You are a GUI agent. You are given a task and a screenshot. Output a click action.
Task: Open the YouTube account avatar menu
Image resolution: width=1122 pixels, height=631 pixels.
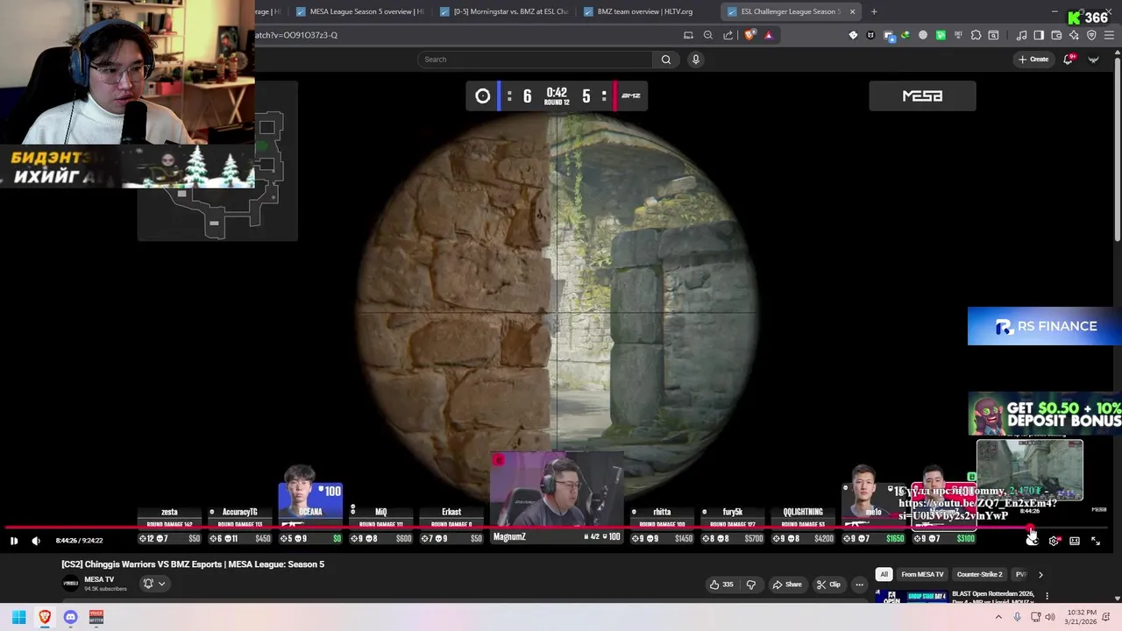(x=1094, y=60)
